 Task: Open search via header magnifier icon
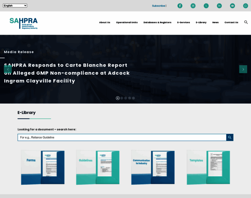tap(246, 22)
